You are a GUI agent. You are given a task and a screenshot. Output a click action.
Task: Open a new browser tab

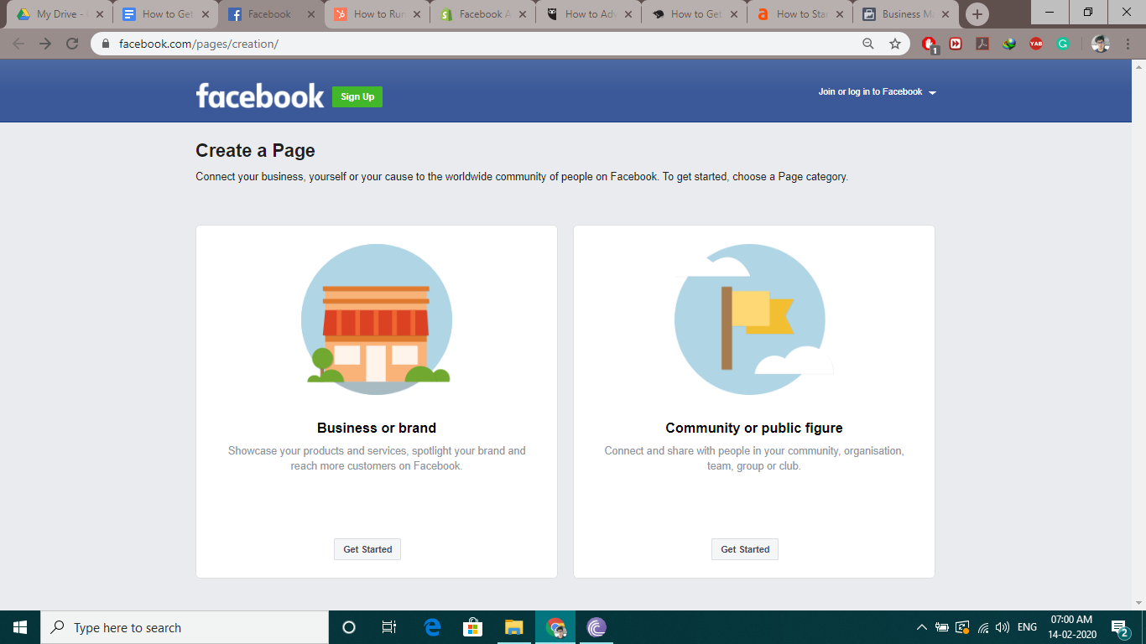pyautogui.click(x=977, y=14)
